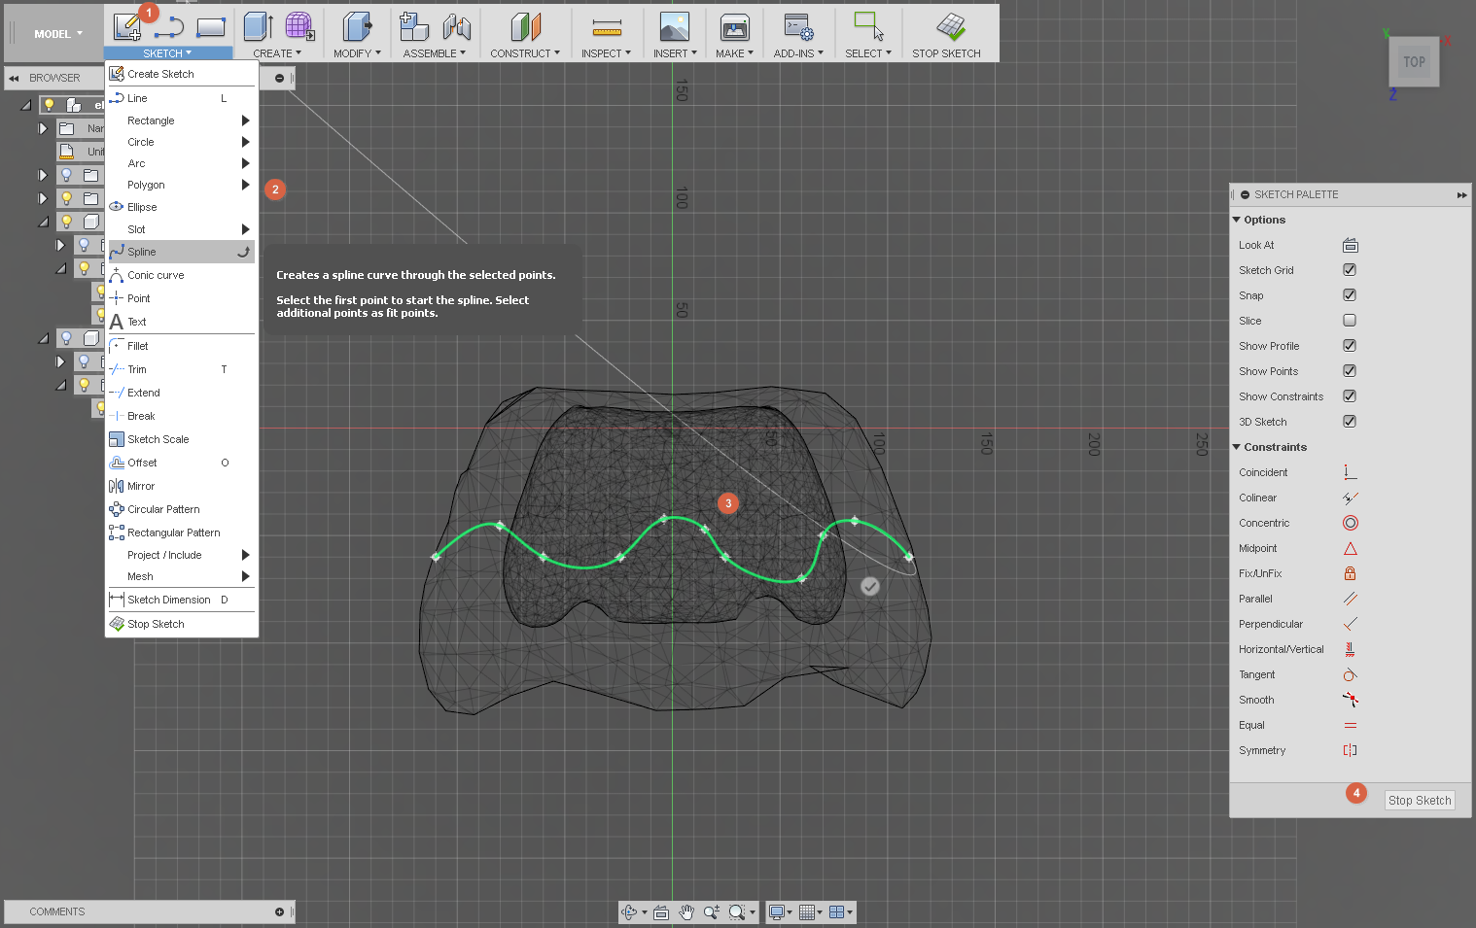The width and height of the screenshot is (1476, 928).
Task: Click the Construct plane icon
Action: point(525,26)
